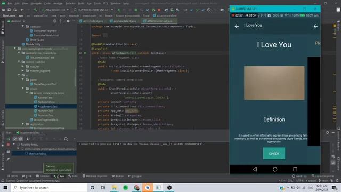Select check_syllabus test in Run panel
The height and width of the screenshot is (192, 341).
tap(37, 154)
